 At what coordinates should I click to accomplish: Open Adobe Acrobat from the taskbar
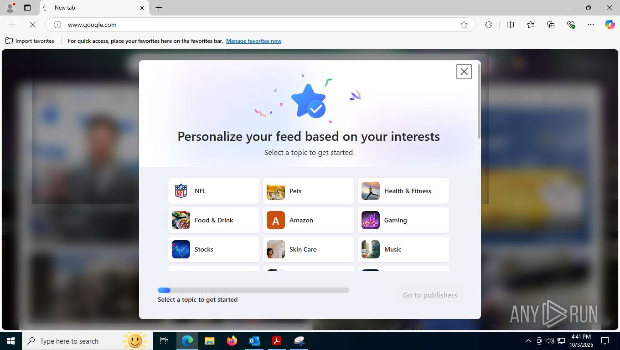point(277,341)
